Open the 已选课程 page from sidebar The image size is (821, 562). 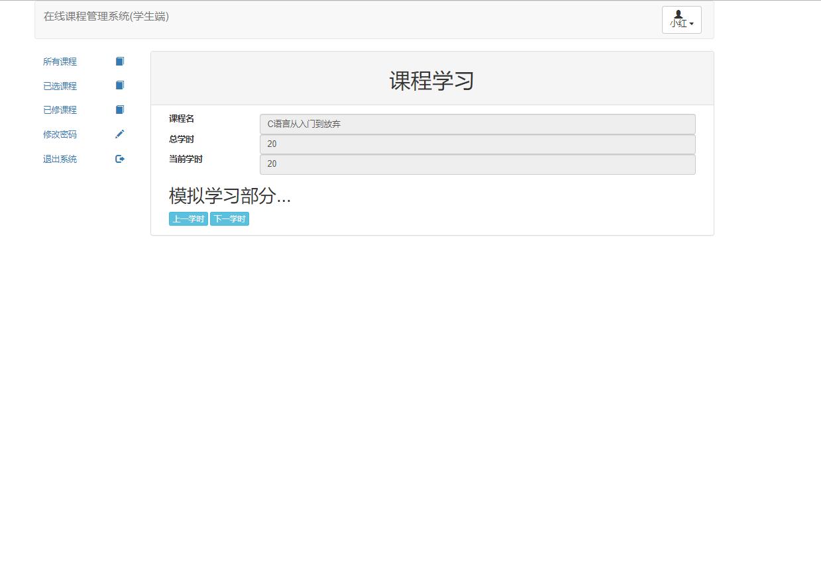click(x=59, y=85)
